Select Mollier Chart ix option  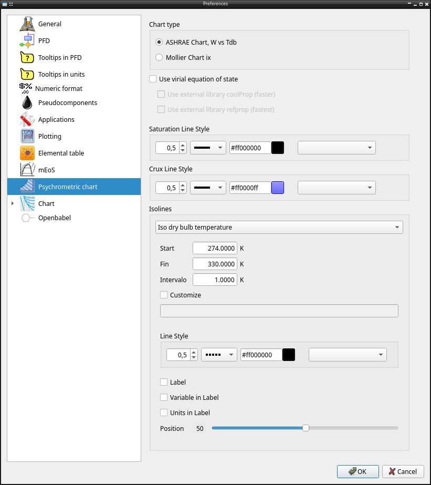pyautogui.click(x=183, y=57)
